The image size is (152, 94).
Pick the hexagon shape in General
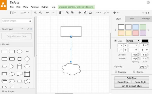[x=27, y=67]
